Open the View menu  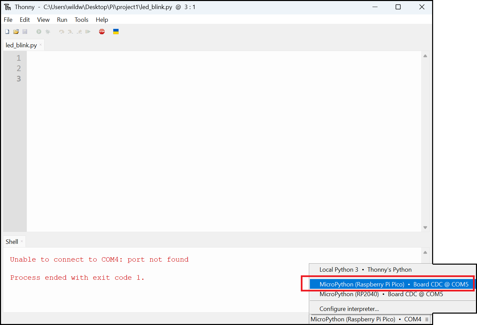click(x=43, y=20)
